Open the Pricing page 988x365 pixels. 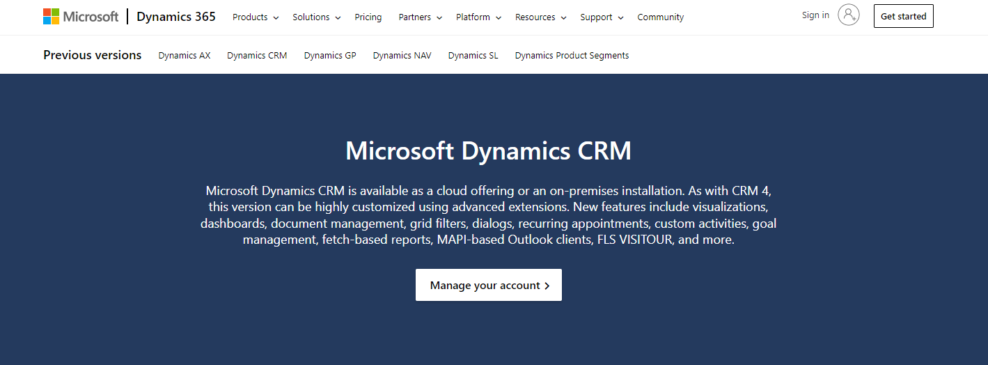pos(368,17)
